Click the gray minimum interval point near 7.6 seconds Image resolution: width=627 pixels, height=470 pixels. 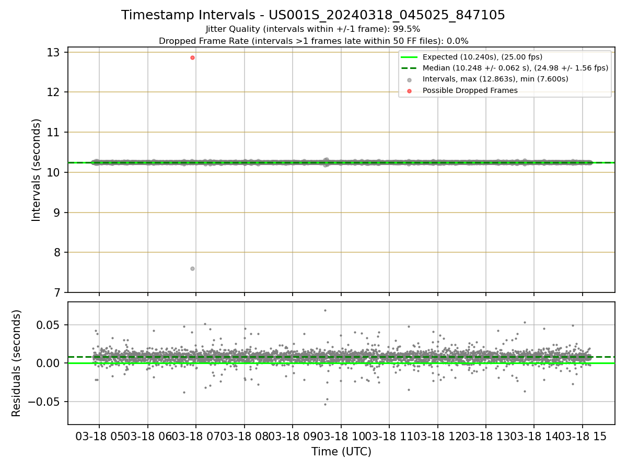pyautogui.click(x=192, y=268)
